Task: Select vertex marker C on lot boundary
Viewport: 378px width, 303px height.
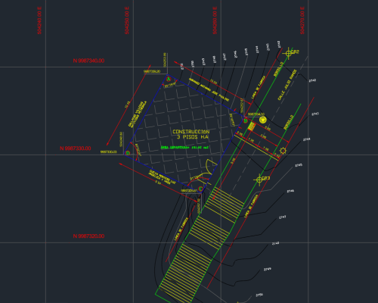Action: coord(201,189)
